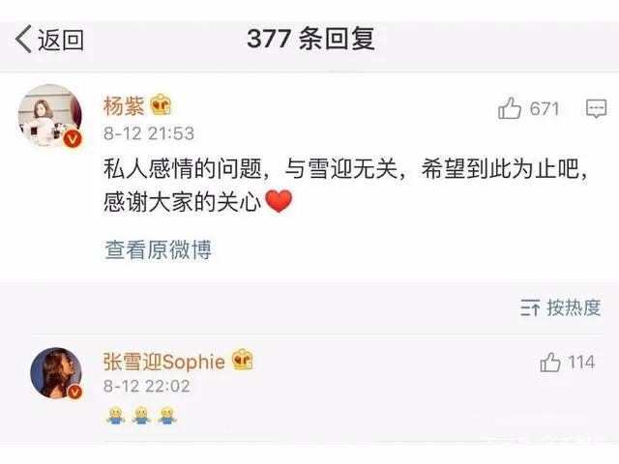
Task: Like 杨紫's comment with thumbs-up icon
Action: [510, 108]
